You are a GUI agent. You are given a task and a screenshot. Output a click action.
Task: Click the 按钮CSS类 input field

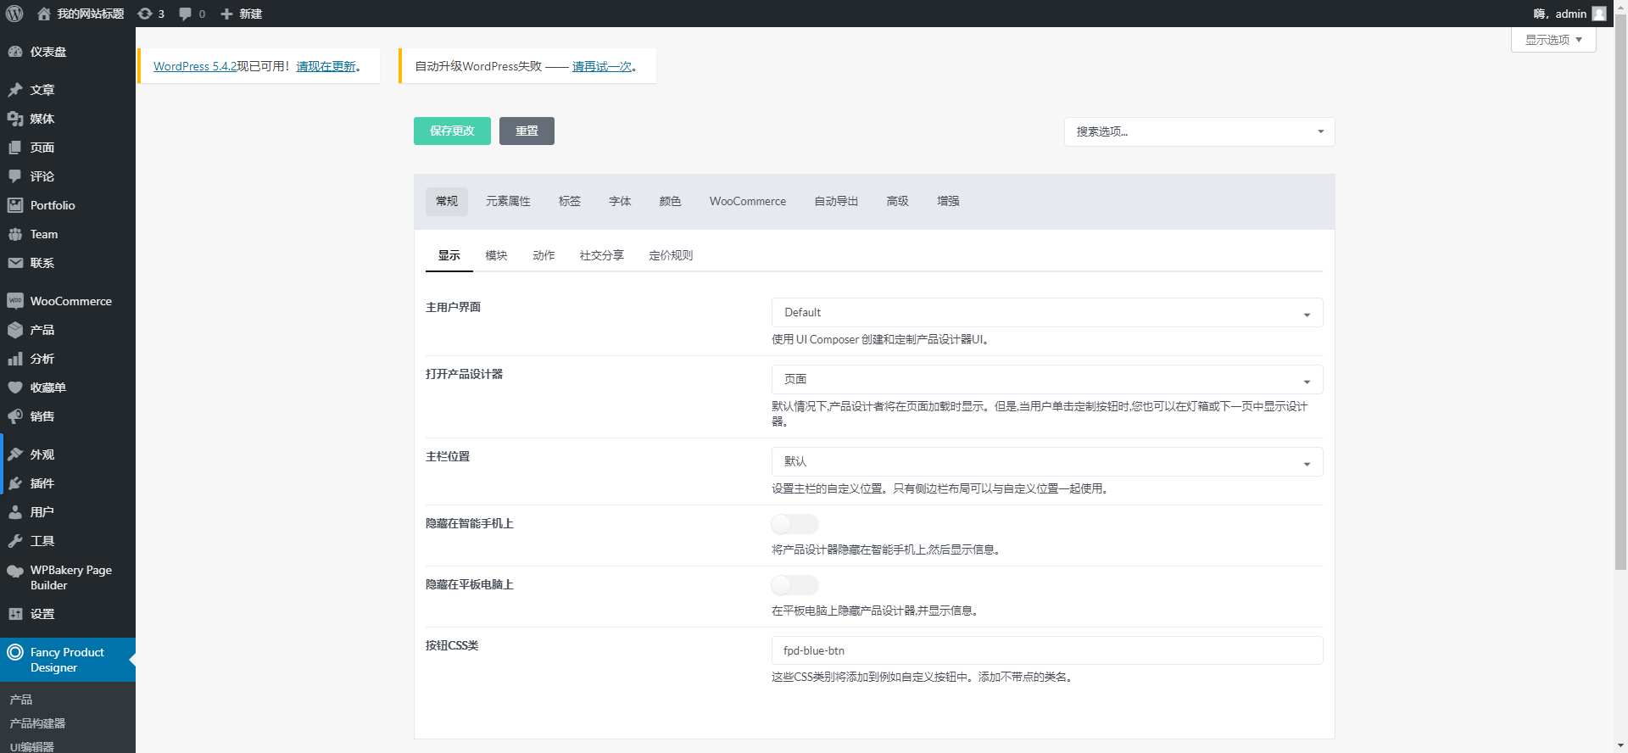[x=1047, y=651]
